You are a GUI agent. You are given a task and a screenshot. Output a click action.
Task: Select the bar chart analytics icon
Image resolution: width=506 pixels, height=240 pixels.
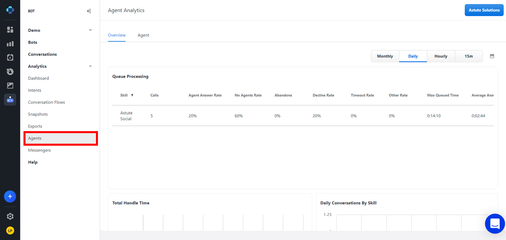pyautogui.click(x=10, y=43)
